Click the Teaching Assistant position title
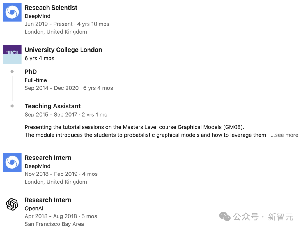Screen dimensions: 303x229 click(x=52, y=106)
